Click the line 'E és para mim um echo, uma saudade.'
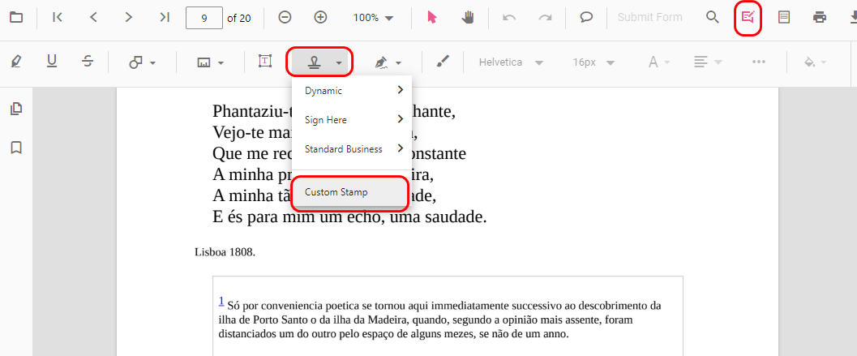This screenshot has width=857, height=356. [x=349, y=217]
